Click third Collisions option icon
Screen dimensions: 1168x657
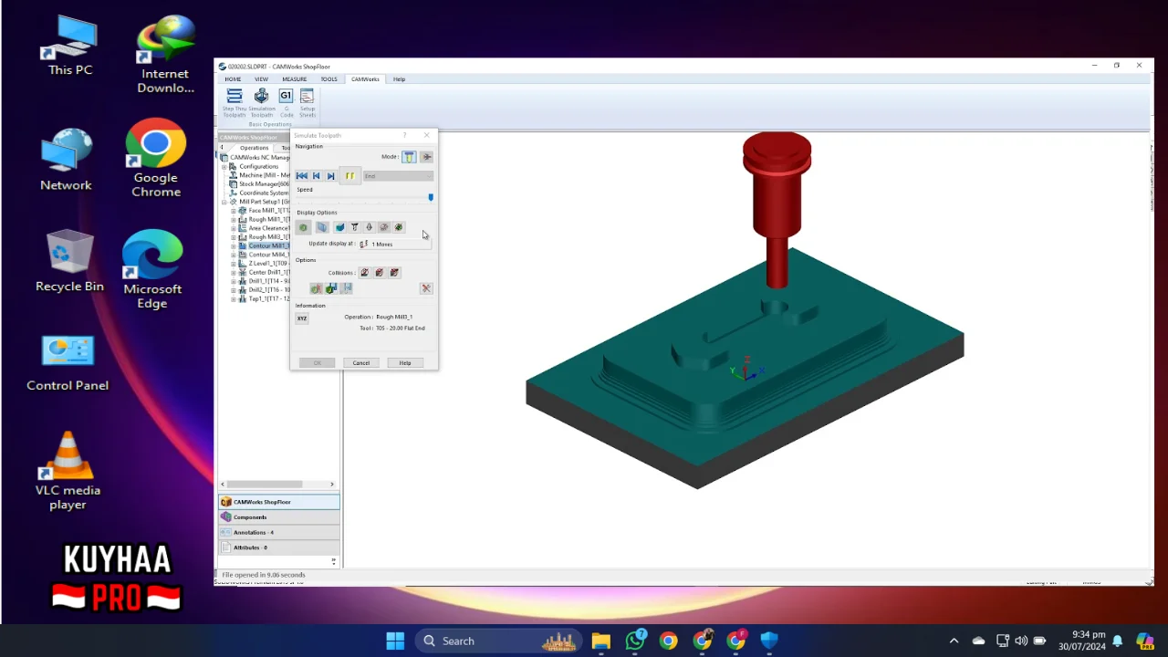394,273
